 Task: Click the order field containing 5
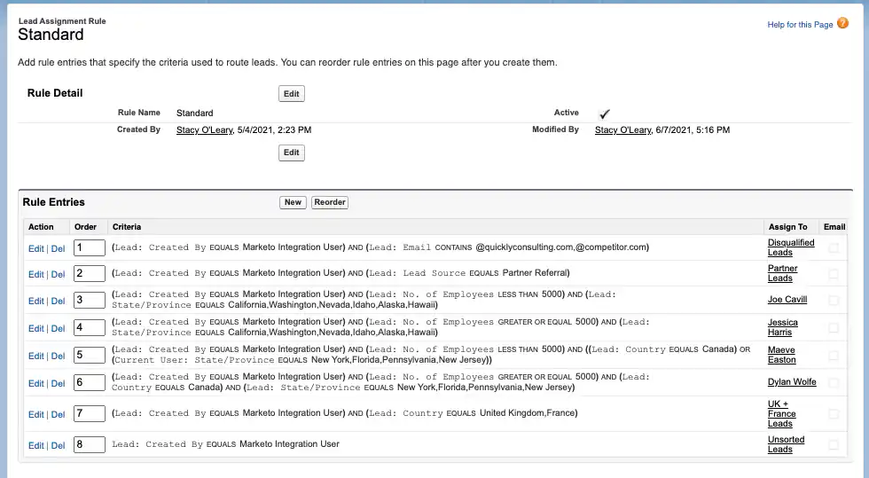pyautogui.click(x=90, y=355)
